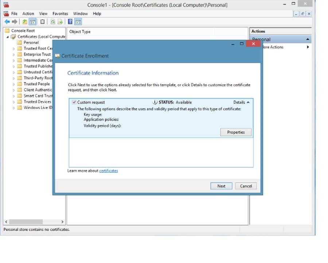Viewport: 328px width, 263px height.
Task: Toggle the Show/Hide Action Pane toolbar icon
Action: click(x=78, y=22)
